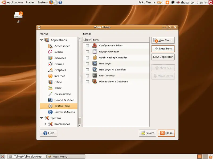This screenshot has width=213, height=159.
Task: Click the Show Desktop icon in bottom panel
Action: pyautogui.click(x=3, y=157)
